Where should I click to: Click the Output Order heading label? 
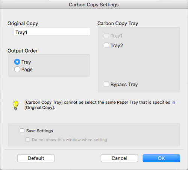pyautogui.click(x=23, y=51)
